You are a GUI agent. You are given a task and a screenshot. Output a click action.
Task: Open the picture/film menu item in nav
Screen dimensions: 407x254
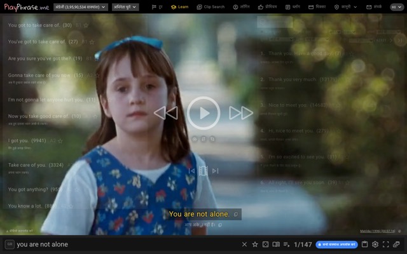(317, 7)
